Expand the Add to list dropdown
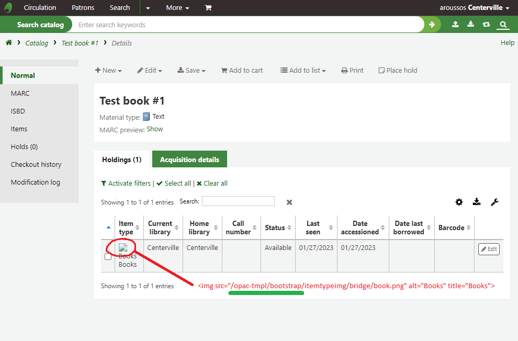The image size is (518, 341). [303, 71]
